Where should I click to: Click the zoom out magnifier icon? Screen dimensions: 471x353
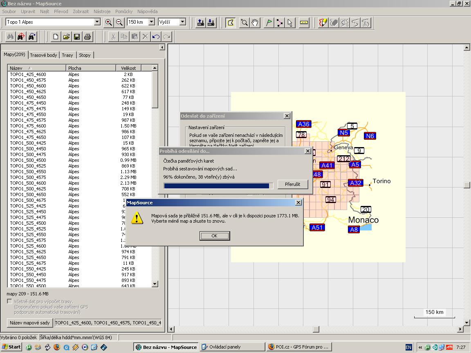[119, 22]
